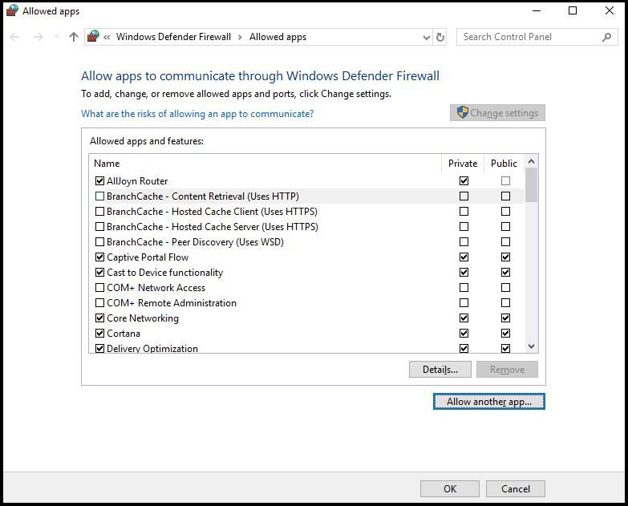Uncheck the Captive Portal Flow checkbox
The image size is (628, 506).
coord(99,257)
